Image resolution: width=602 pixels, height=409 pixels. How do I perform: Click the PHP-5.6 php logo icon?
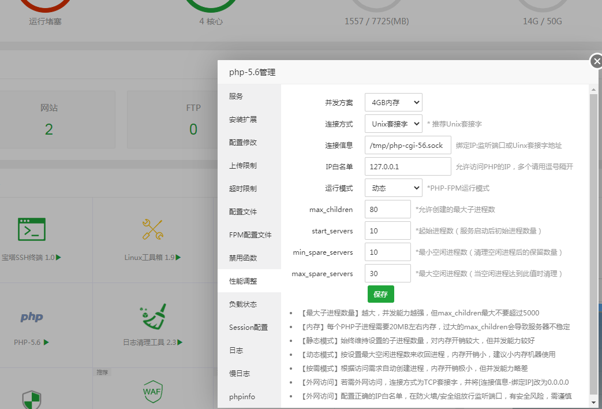coord(32,317)
